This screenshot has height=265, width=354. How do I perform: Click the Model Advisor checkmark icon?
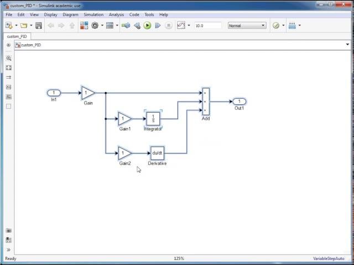tap(276, 25)
